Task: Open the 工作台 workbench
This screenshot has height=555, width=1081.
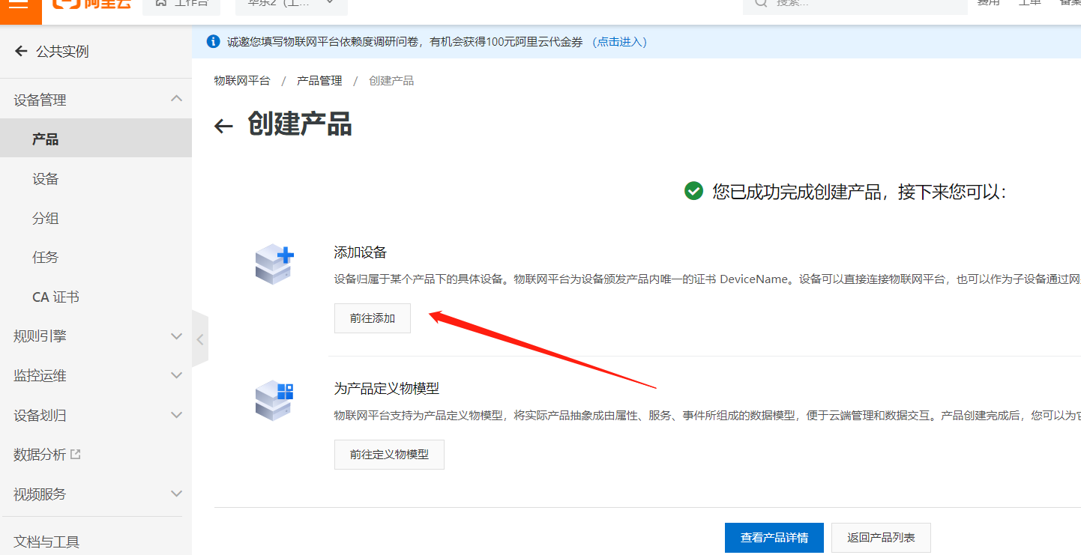Action: 182,5
